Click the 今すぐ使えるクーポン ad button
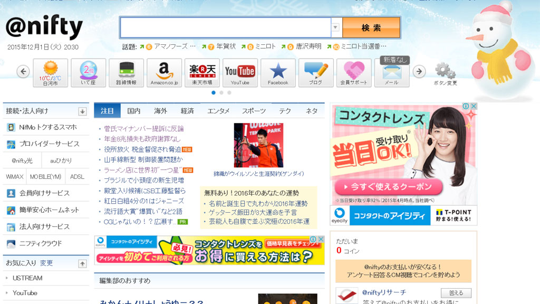 pos(389,187)
